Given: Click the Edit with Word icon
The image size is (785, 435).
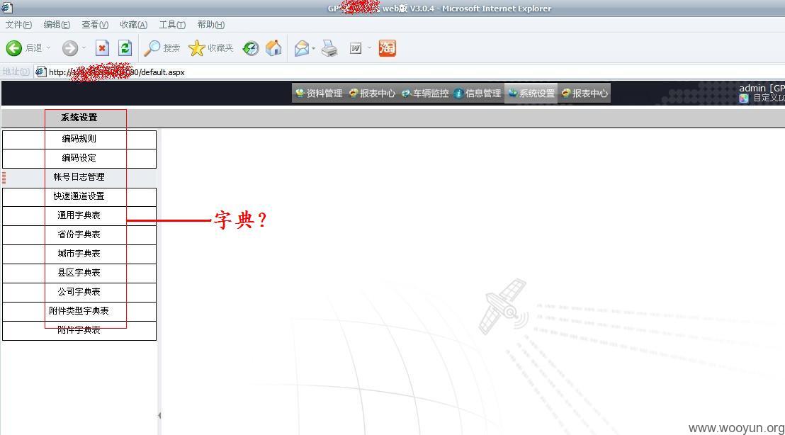Looking at the screenshot, I should 356,48.
